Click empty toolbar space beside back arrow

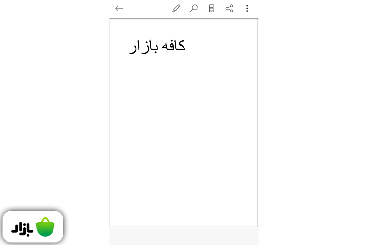coord(147,8)
